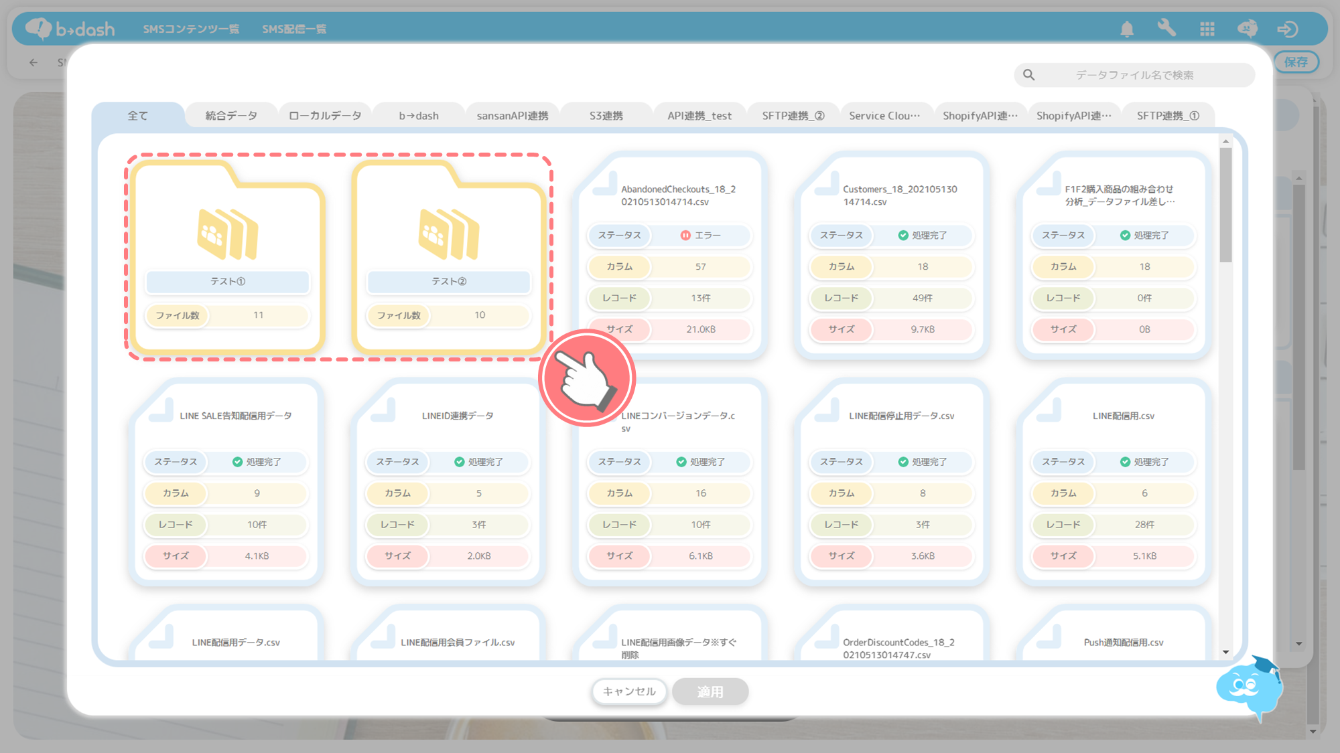Select the LINE配信用会員ファイル.csv card

[448, 633]
